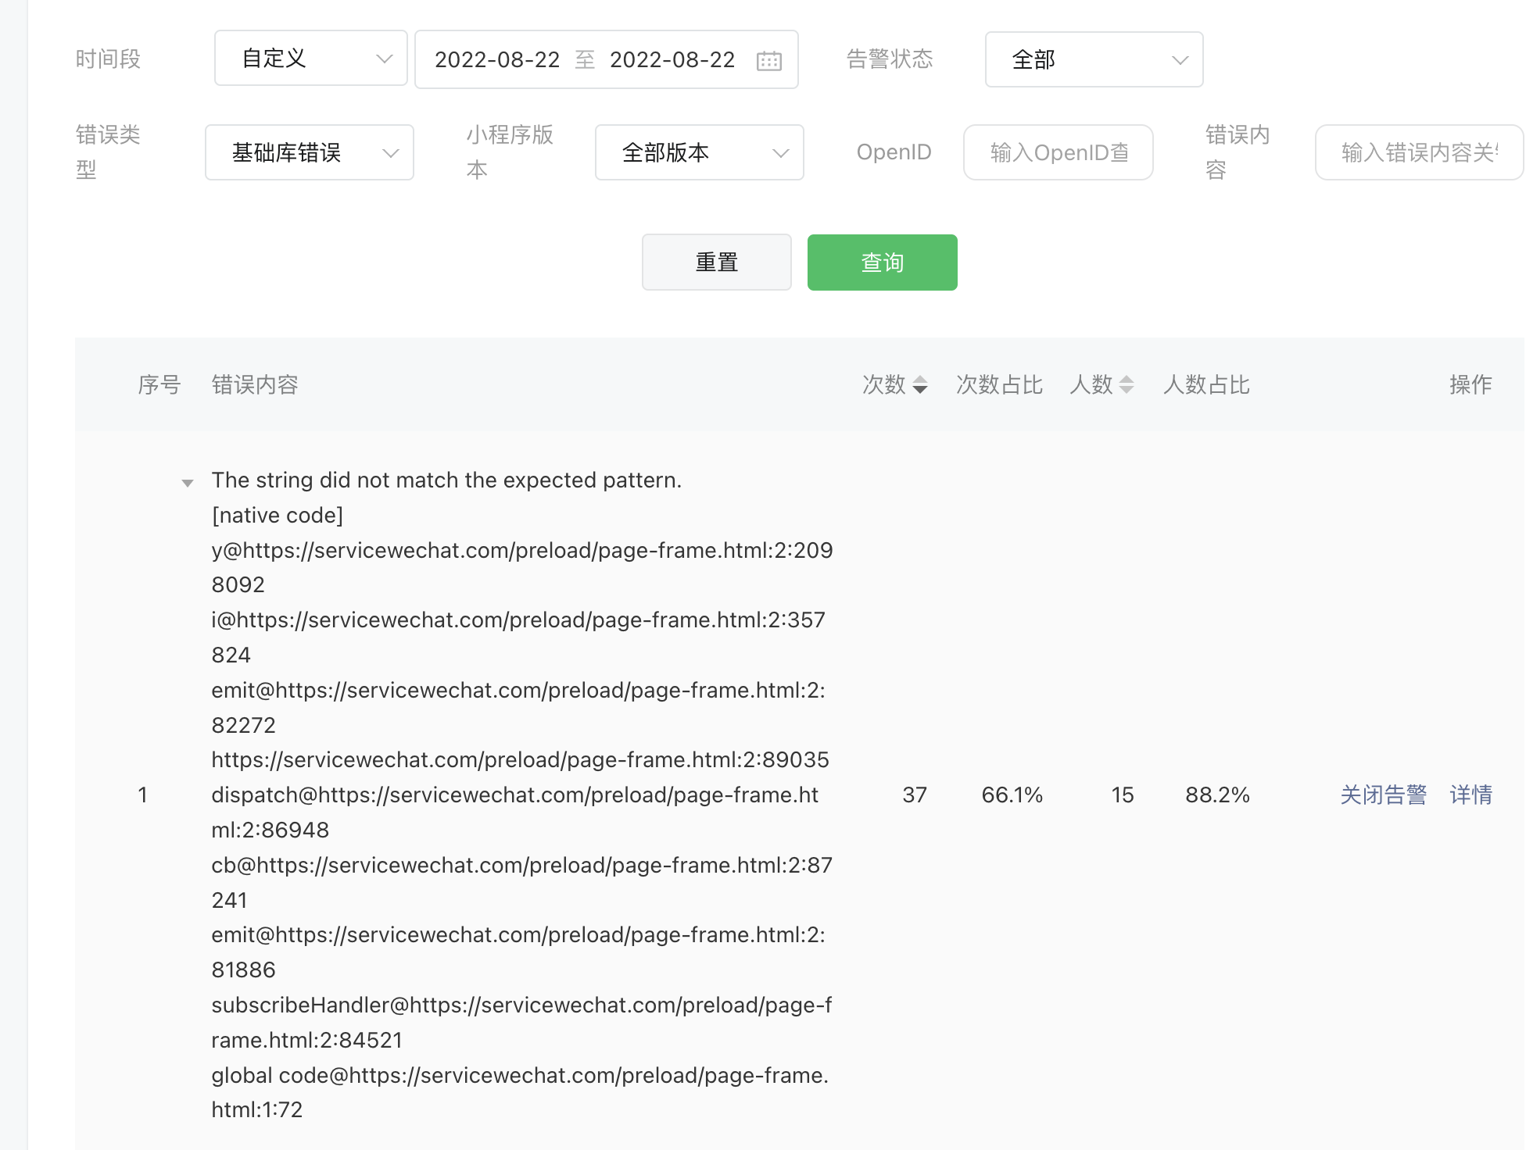Open the 告警状态 全部 dropdown

1093,59
